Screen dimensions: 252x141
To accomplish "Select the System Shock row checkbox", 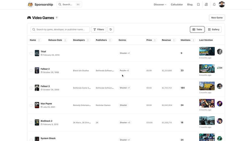I will [31, 140].
